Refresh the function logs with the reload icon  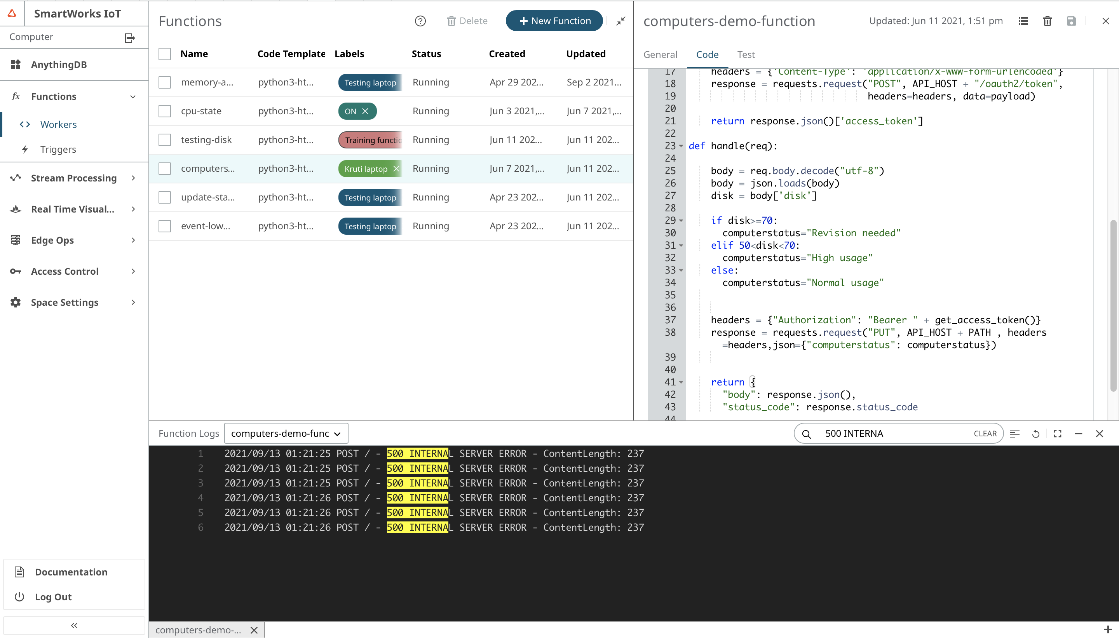[x=1036, y=433]
